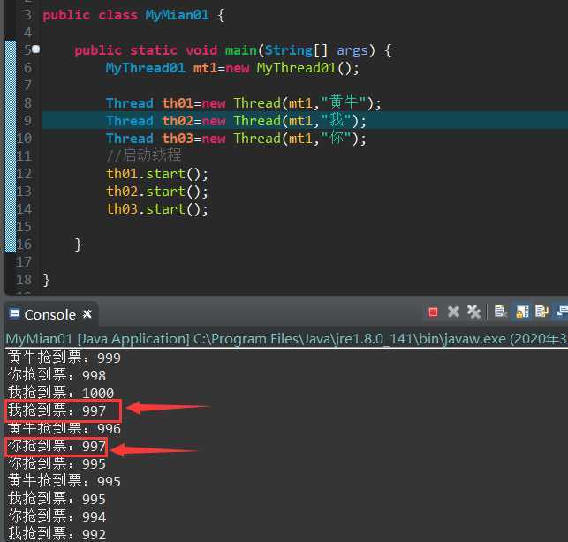Image resolution: width=568 pixels, height=542 pixels.
Task: Close the Console view tab
Action: point(87,313)
